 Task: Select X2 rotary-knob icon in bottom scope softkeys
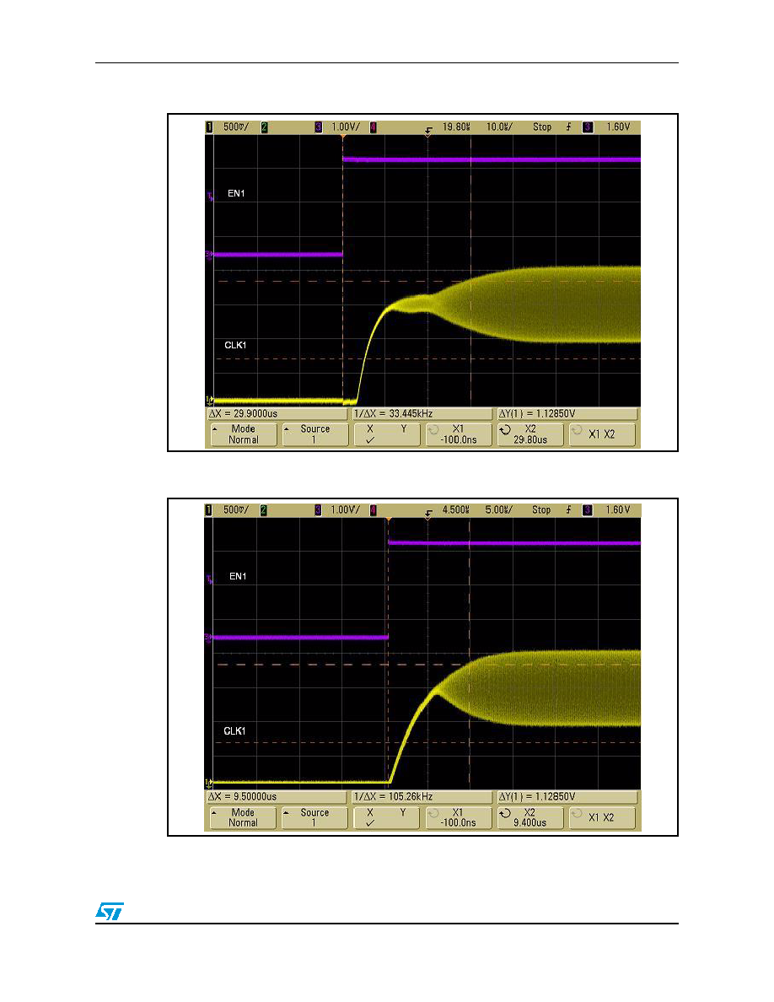[x=505, y=813]
